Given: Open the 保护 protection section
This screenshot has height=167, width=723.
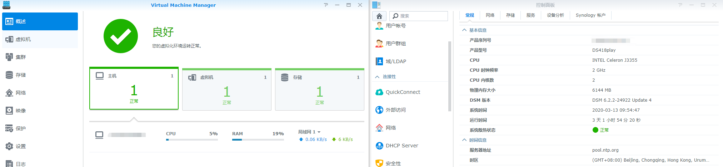Looking at the screenshot, I should (40, 128).
